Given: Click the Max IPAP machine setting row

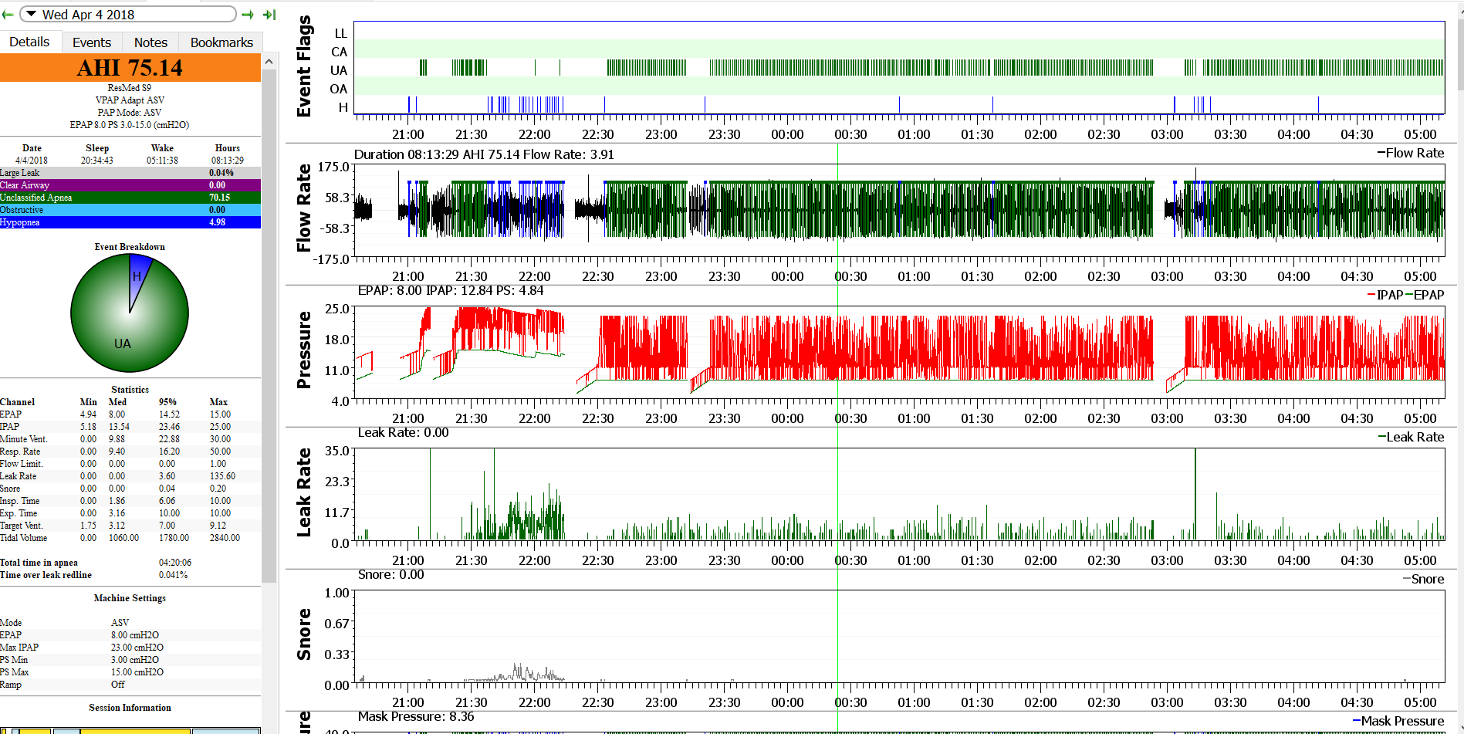Looking at the screenshot, I should 130,648.
